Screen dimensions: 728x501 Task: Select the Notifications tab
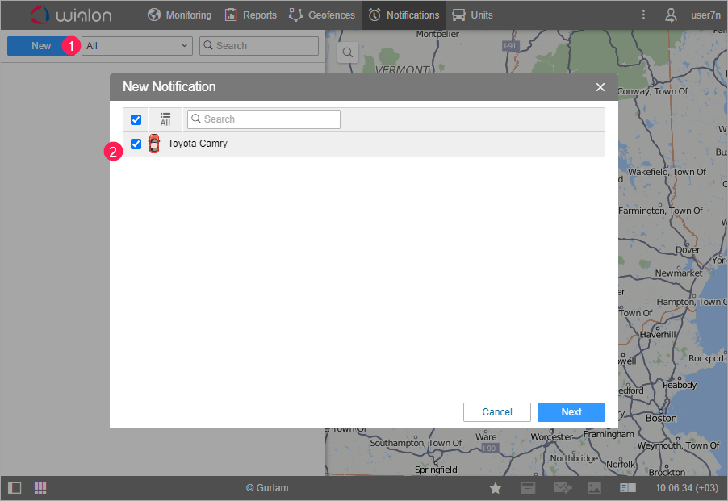[404, 15]
